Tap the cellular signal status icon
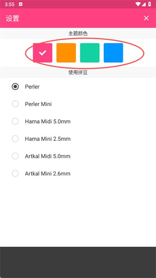 point(144,4)
